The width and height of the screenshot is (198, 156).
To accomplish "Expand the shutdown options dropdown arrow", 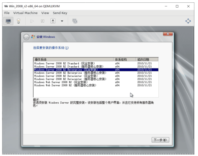I will 62,21.
